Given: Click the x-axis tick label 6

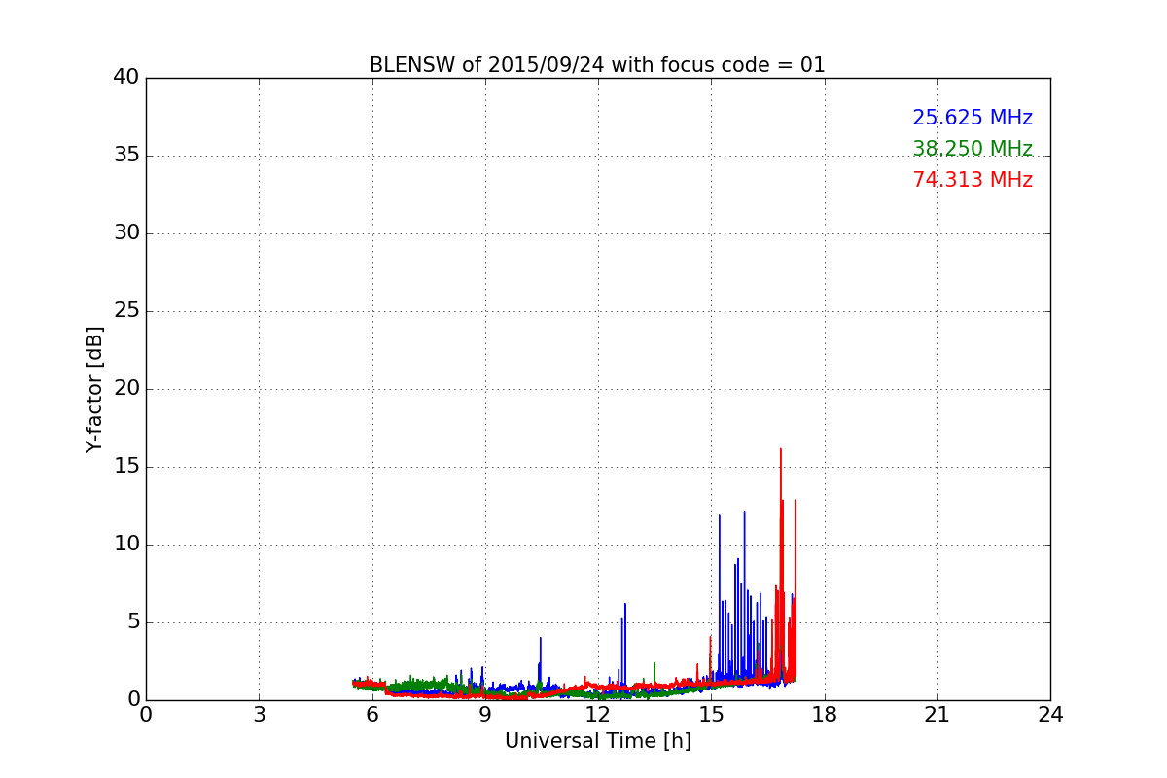Looking at the screenshot, I should pyautogui.click(x=371, y=715).
